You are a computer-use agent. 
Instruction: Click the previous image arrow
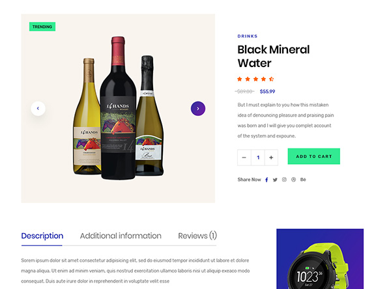pos(38,108)
